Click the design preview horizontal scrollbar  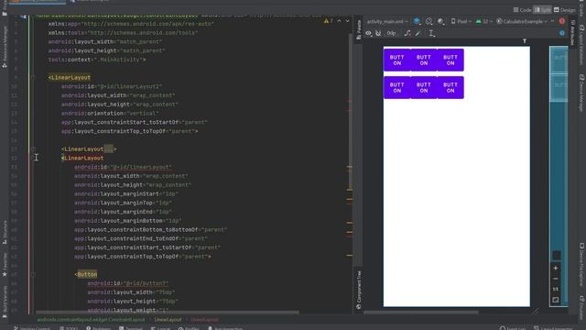tap(421, 312)
